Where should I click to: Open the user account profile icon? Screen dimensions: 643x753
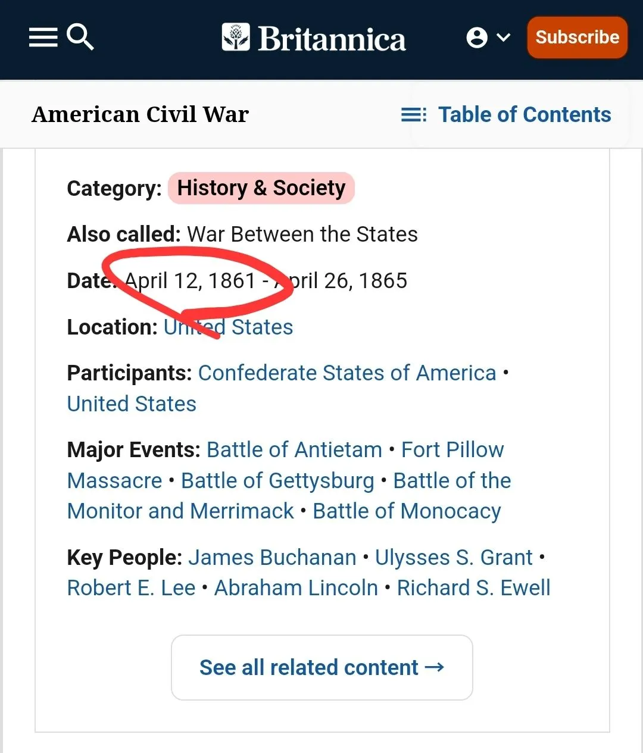476,37
